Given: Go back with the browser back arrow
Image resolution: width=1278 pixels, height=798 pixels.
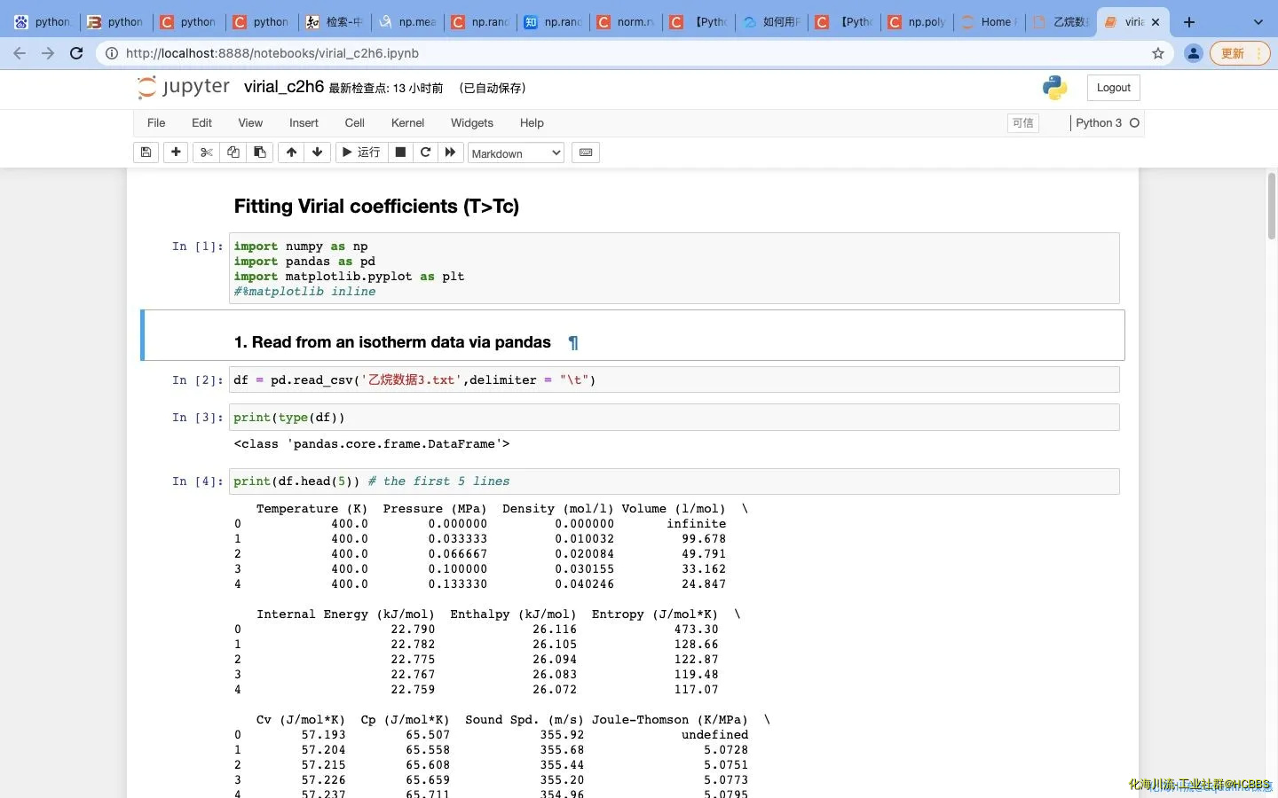Looking at the screenshot, I should tap(20, 53).
